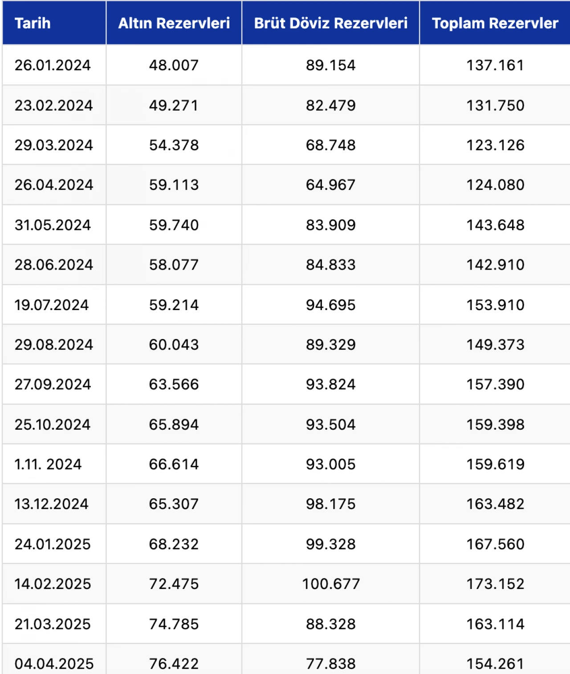Select the cell showing 94.695
Screen dimensions: 570x674
tap(330, 305)
